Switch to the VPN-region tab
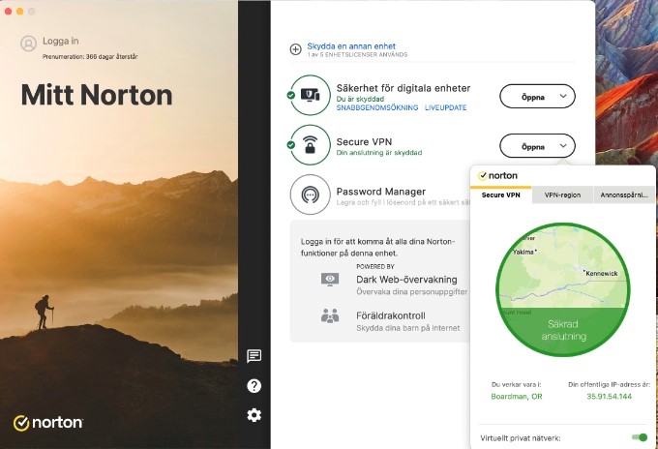 562,195
